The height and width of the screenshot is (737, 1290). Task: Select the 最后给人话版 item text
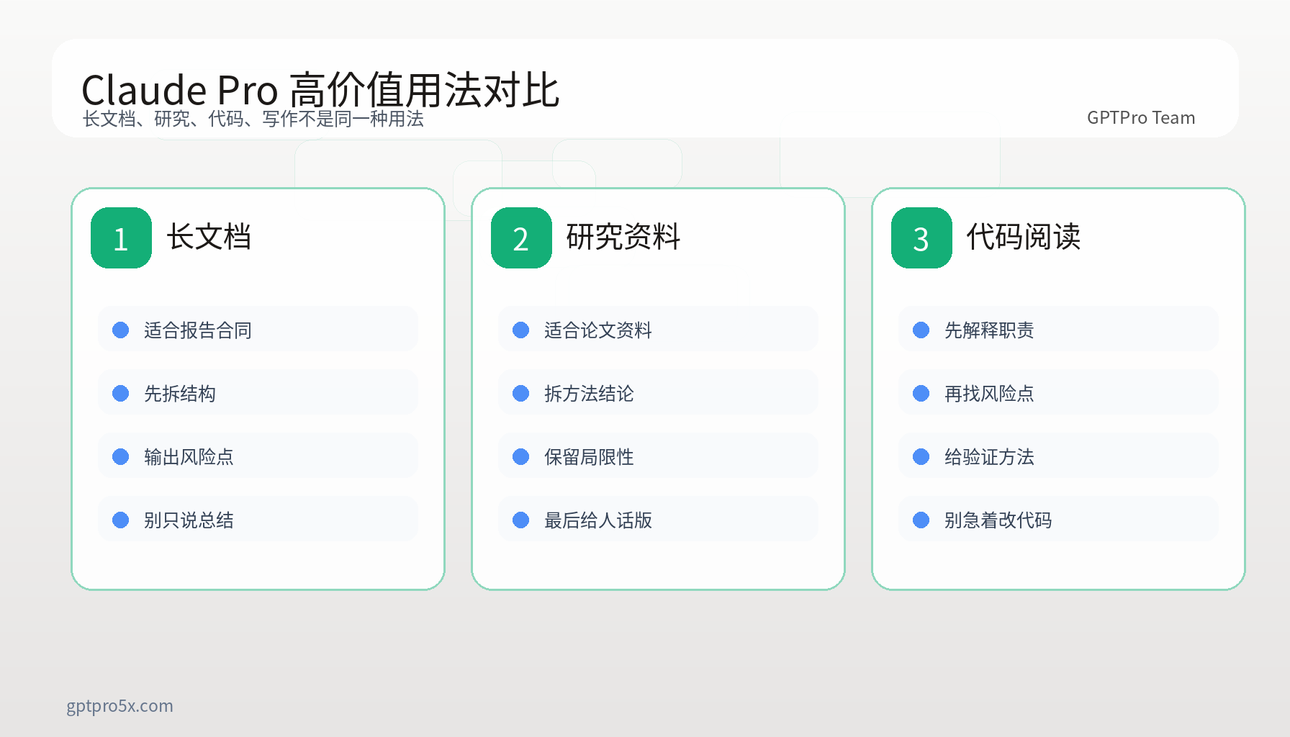pyautogui.click(x=598, y=520)
